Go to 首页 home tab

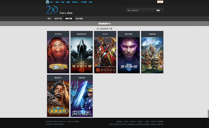click(x=49, y=19)
